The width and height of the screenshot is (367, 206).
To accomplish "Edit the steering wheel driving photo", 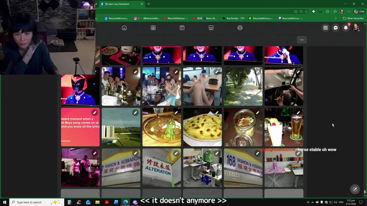I will pos(298,72).
